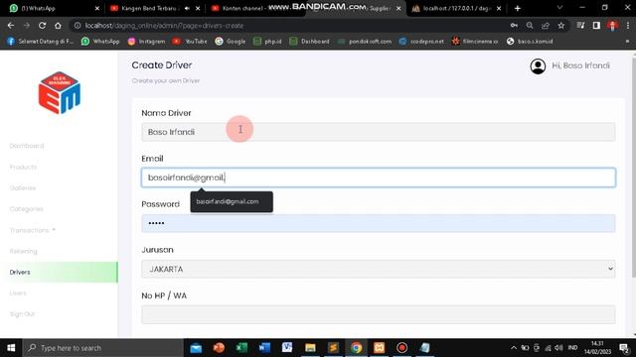This screenshot has width=636, height=357.
Task: Open Categories in the sidebar
Action: 27,209
